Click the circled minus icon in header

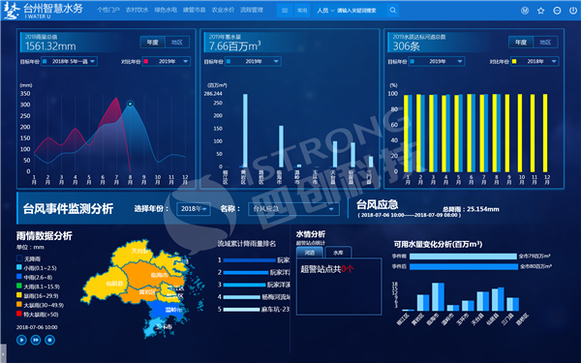[x=557, y=11]
